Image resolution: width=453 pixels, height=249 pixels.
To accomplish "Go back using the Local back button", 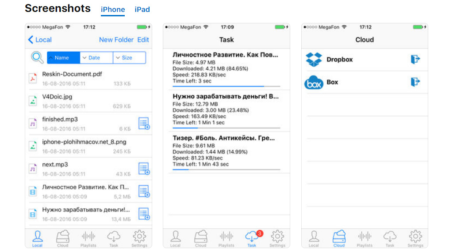I will (x=40, y=40).
